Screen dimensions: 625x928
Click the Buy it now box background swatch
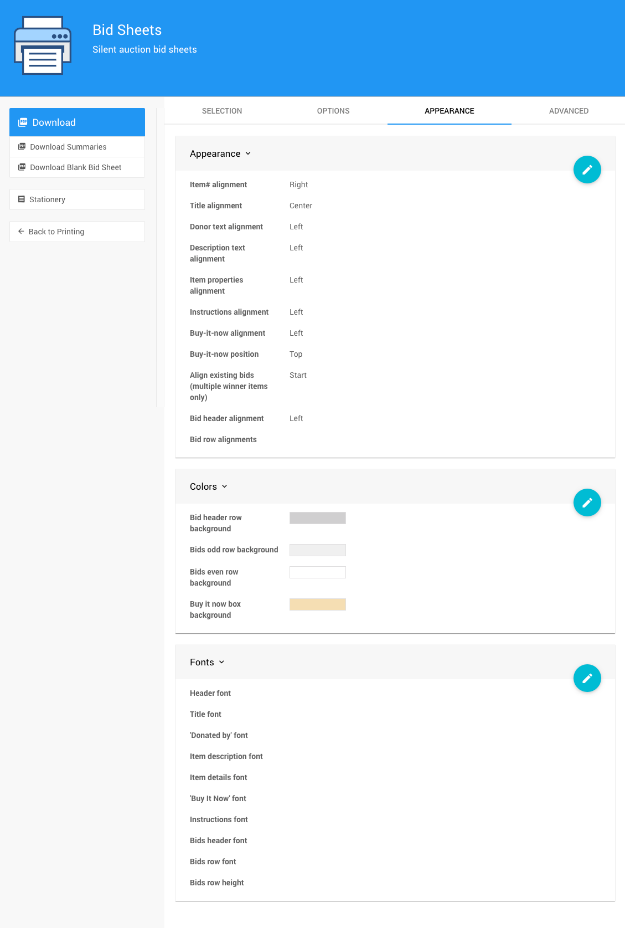(318, 604)
